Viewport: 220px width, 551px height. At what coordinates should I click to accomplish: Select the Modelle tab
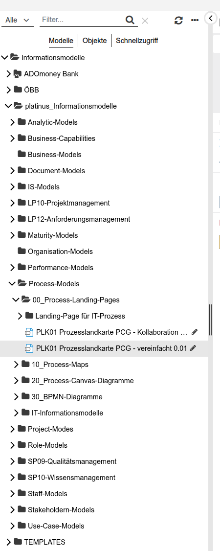click(61, 41)
